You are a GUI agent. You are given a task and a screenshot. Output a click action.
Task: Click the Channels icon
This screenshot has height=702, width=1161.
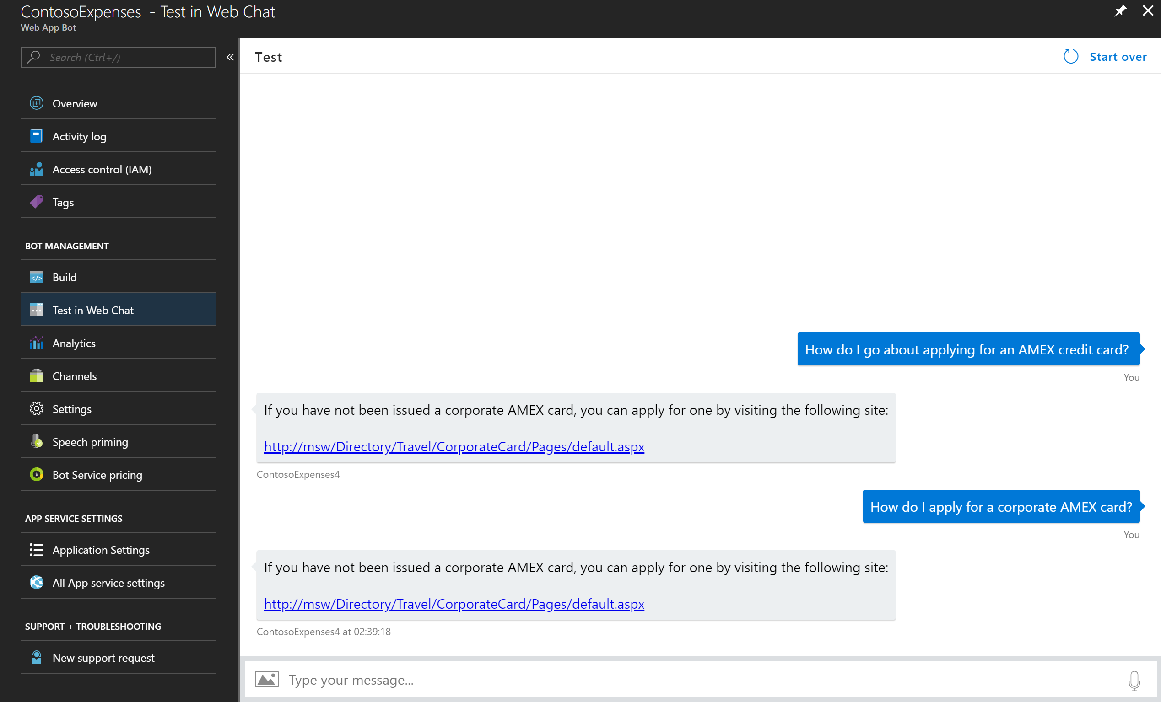click(x=37, y=376)
